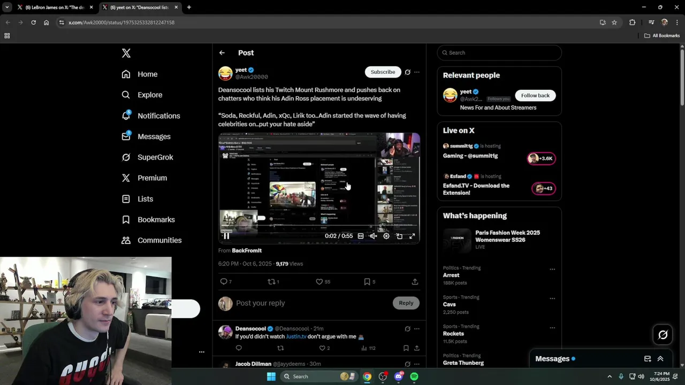Open more options on Deansocool's reply
The image size is (685, 385).
pos(417,329)
